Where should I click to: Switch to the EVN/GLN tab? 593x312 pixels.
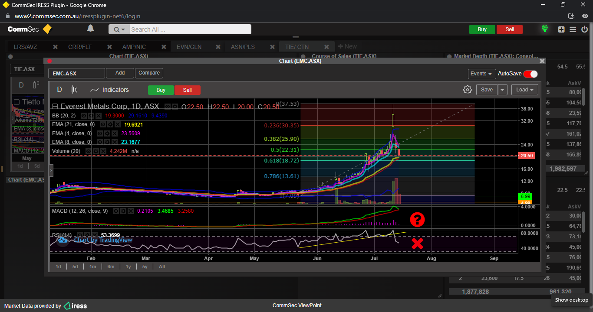click(189, 47)
